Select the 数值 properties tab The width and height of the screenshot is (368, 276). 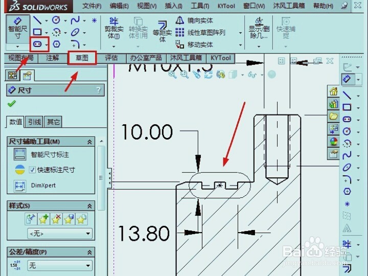pos(15,122)
